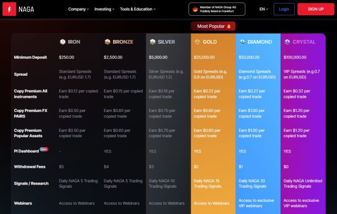Click the $3 Silver withdrawal fee
This screenshot has height=214, width=337.
[x=151, y=167]
